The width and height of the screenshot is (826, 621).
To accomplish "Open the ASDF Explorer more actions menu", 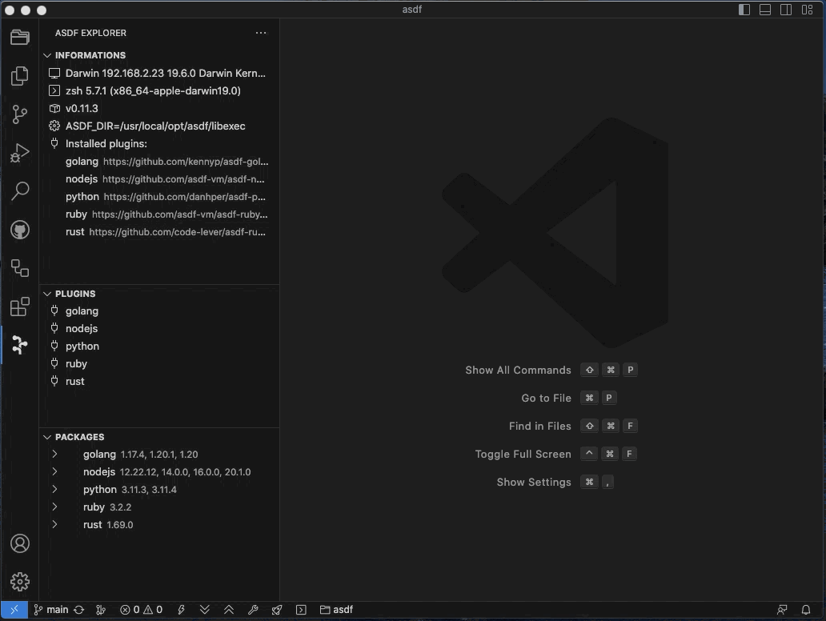I will coord(261,33).
